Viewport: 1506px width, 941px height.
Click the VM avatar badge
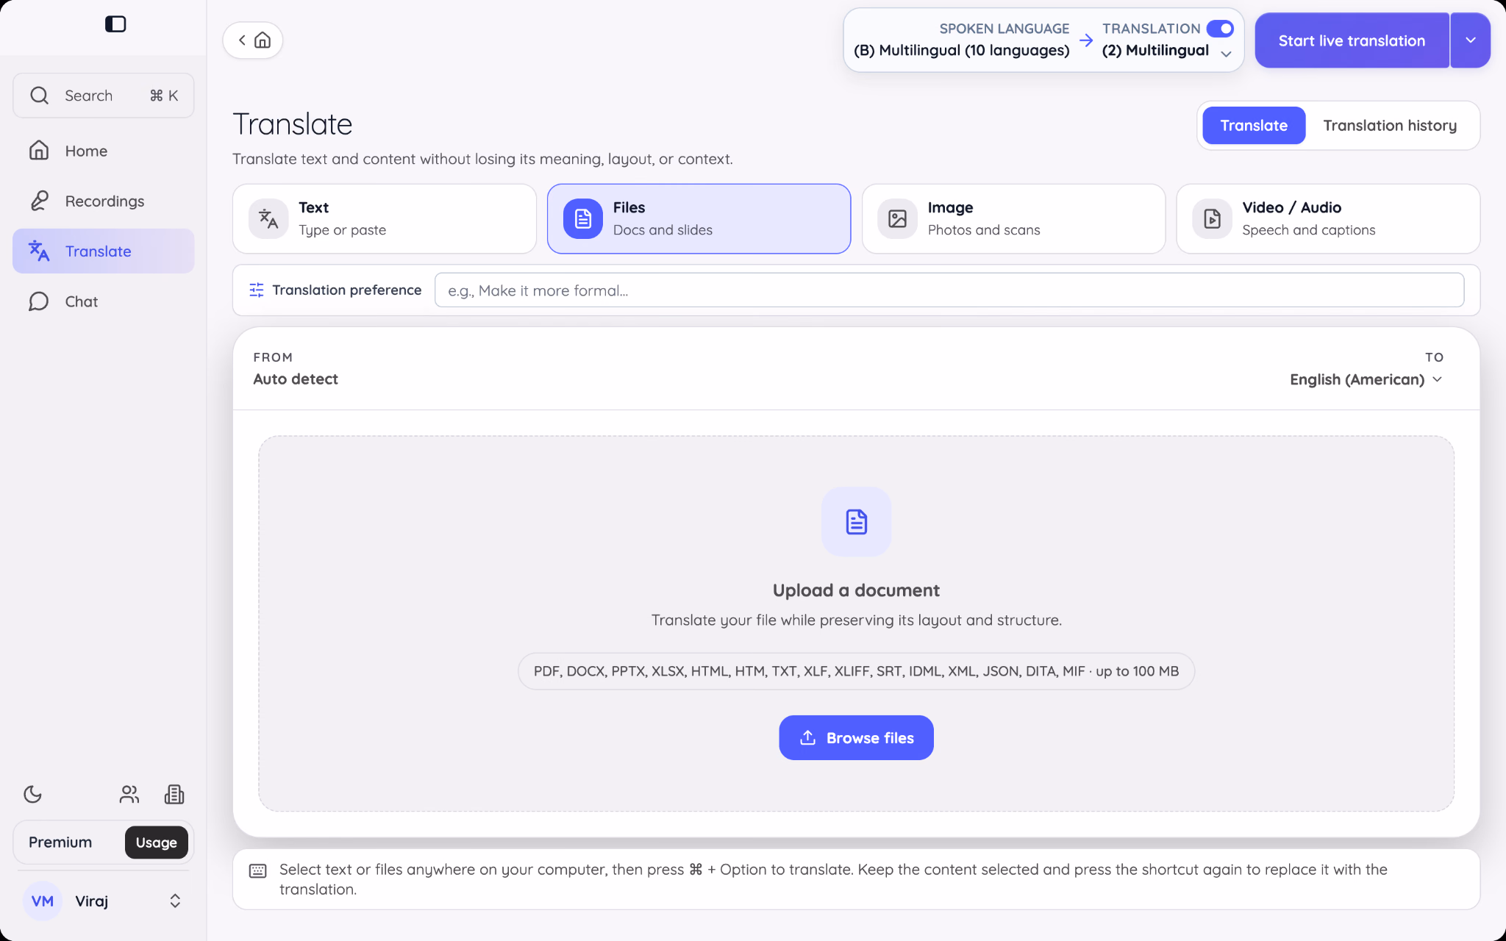(x=43, y=901)
